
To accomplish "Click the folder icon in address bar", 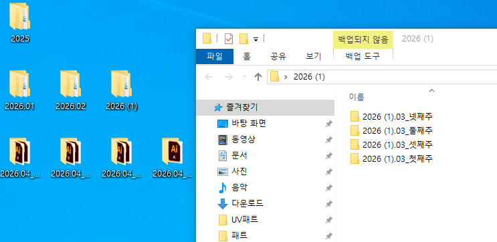I will pyautogui.click(x=274, y=77).
